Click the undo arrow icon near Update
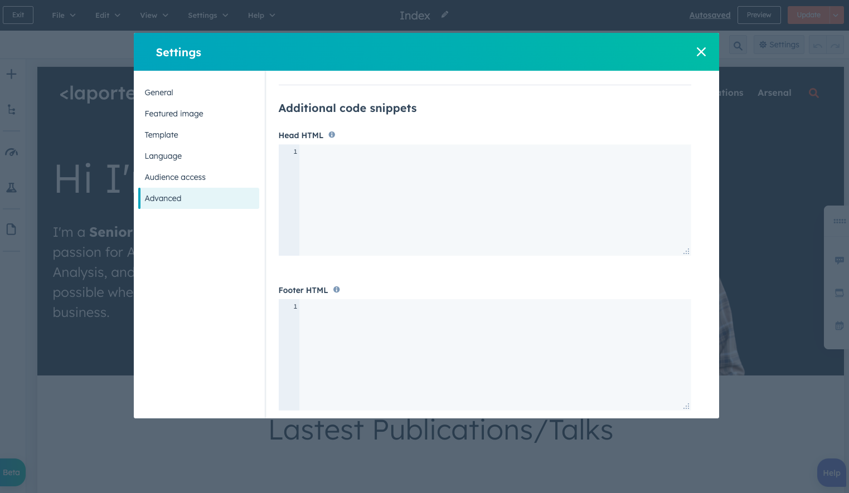 [817, 45]
